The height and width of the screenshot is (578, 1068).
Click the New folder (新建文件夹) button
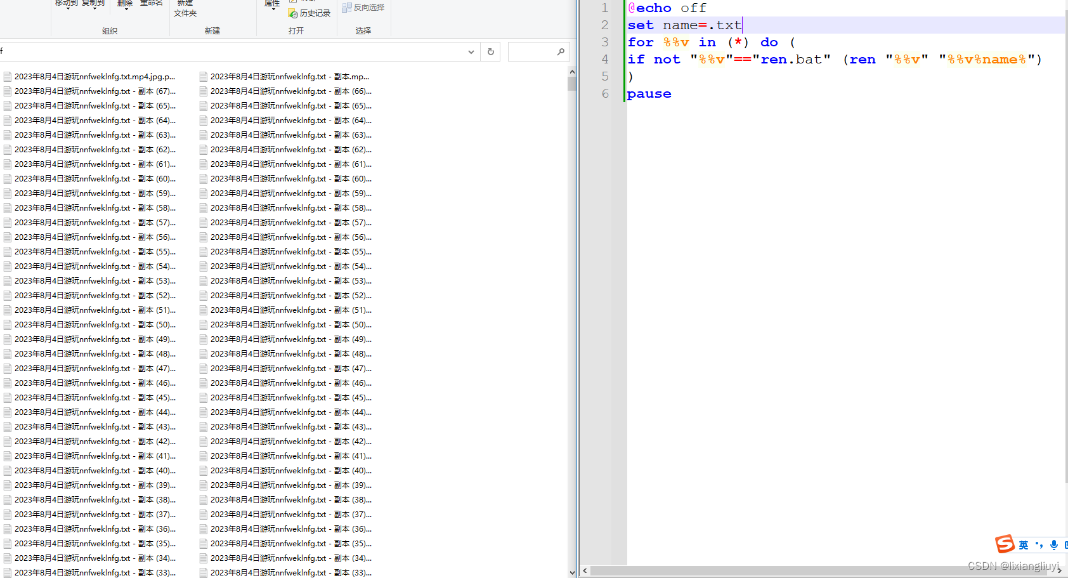pyautogui.click(x=185, y=8)
